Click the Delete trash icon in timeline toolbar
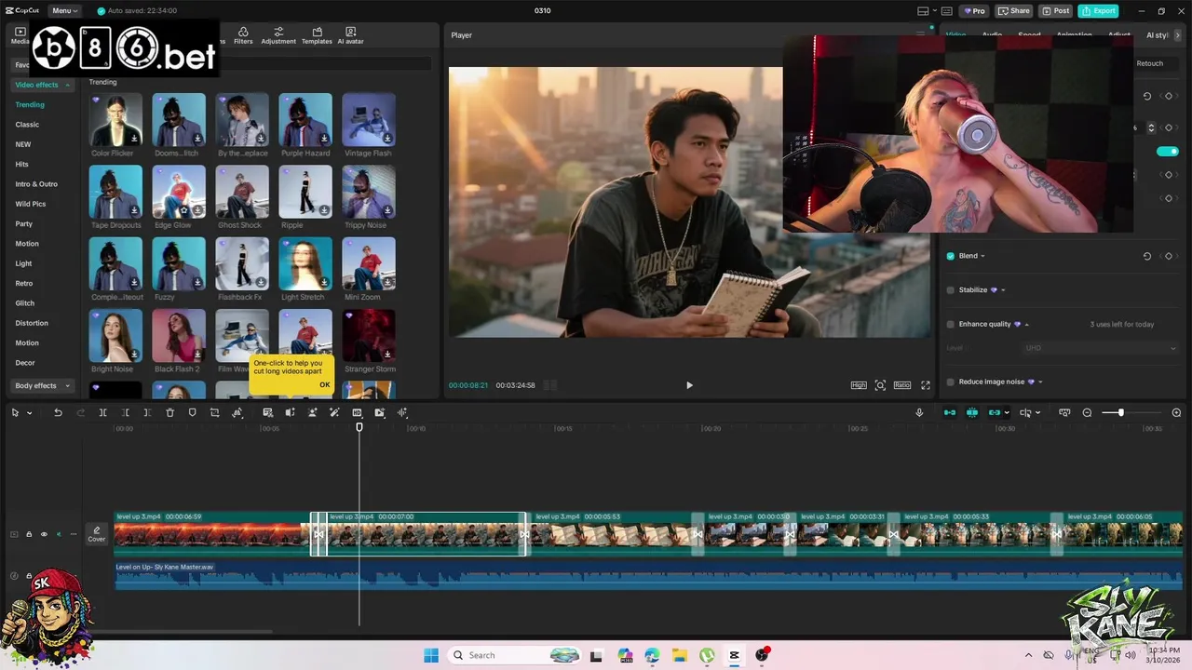The height and width of the screenshot is (670, 1192). [x=169, y=412]
